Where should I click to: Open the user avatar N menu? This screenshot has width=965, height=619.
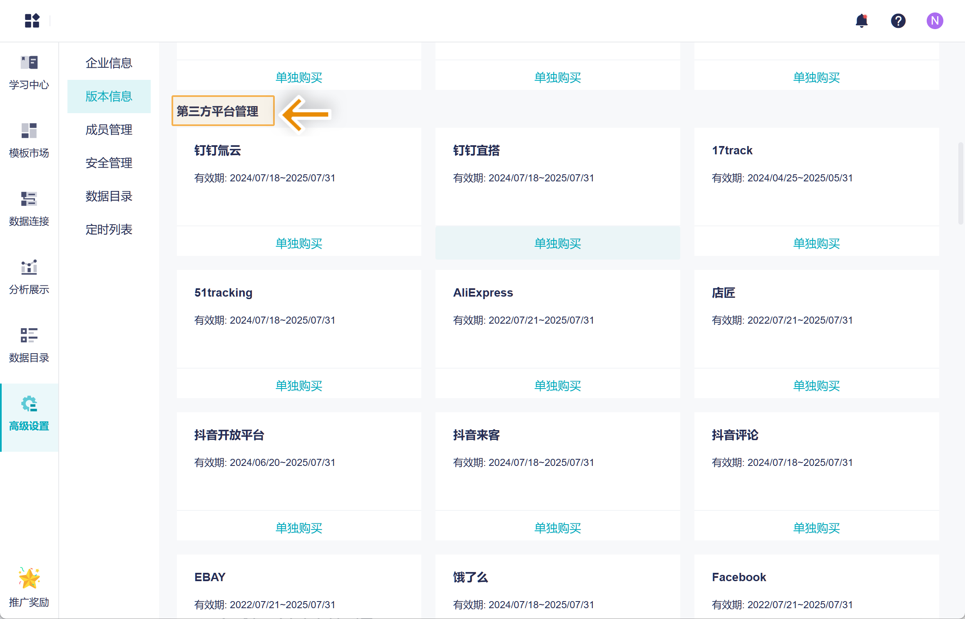pos(935,21)
